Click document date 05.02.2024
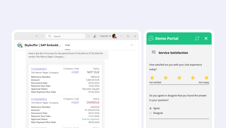226x128 pixels. coord(94,83)
